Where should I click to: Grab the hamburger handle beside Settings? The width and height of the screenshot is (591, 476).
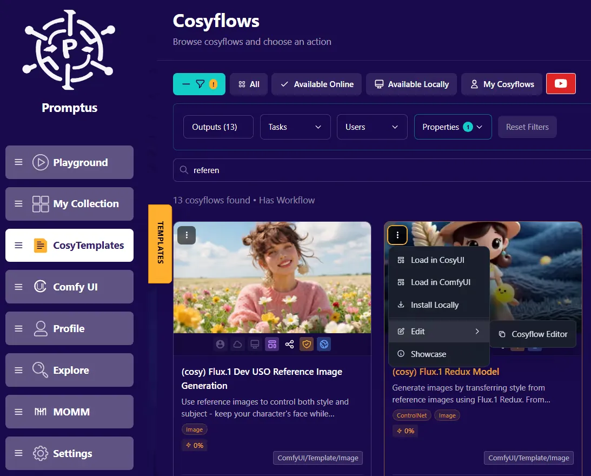pyautogui.click(x=18, y=453)
